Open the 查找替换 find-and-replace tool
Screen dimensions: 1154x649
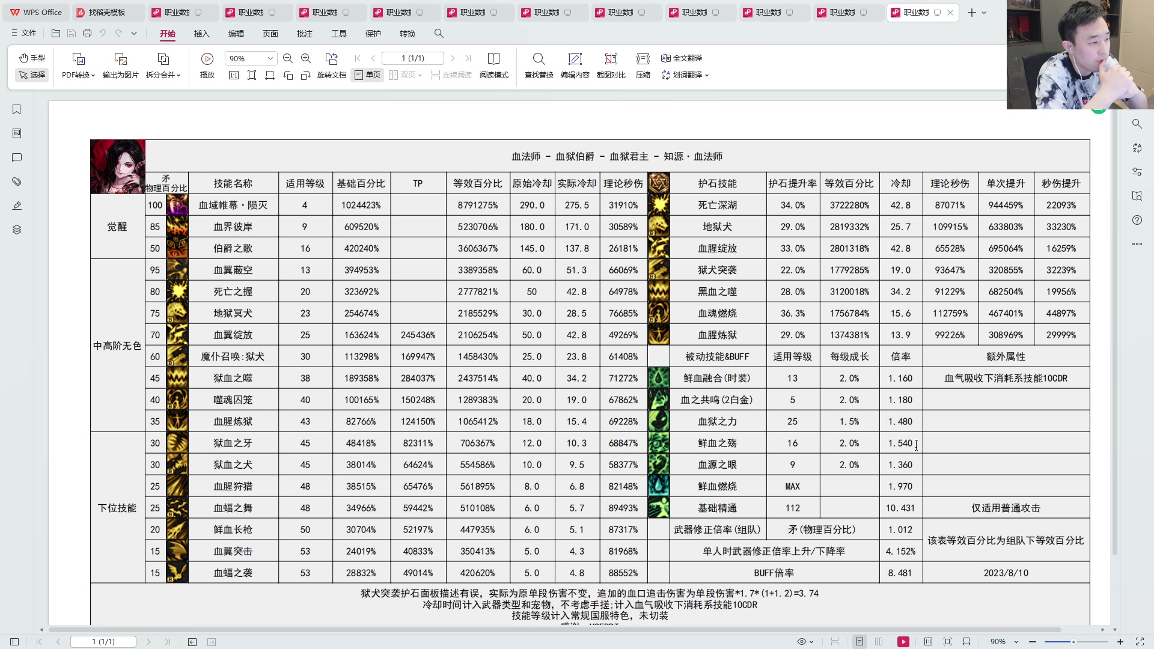click(539, 65)
